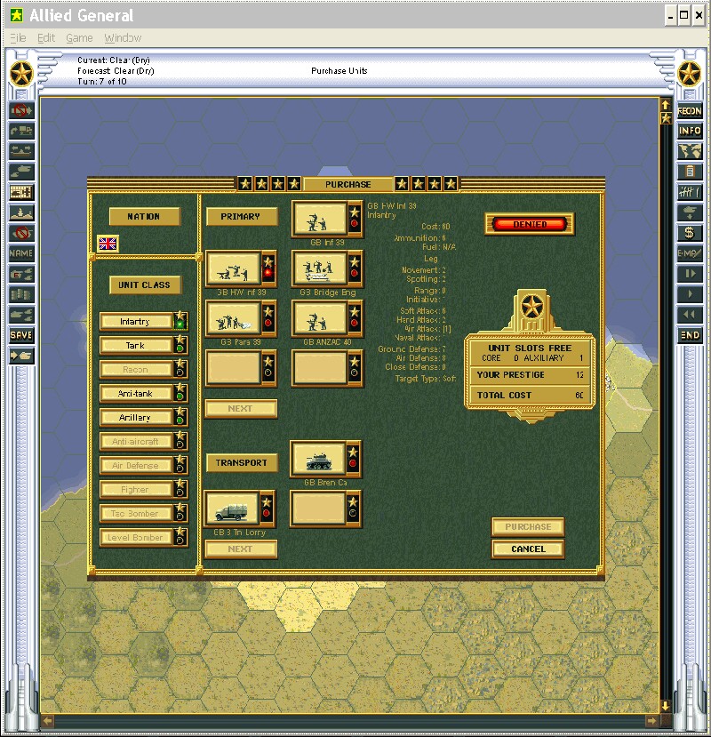Click the single play arrow icon

point(690,294)
